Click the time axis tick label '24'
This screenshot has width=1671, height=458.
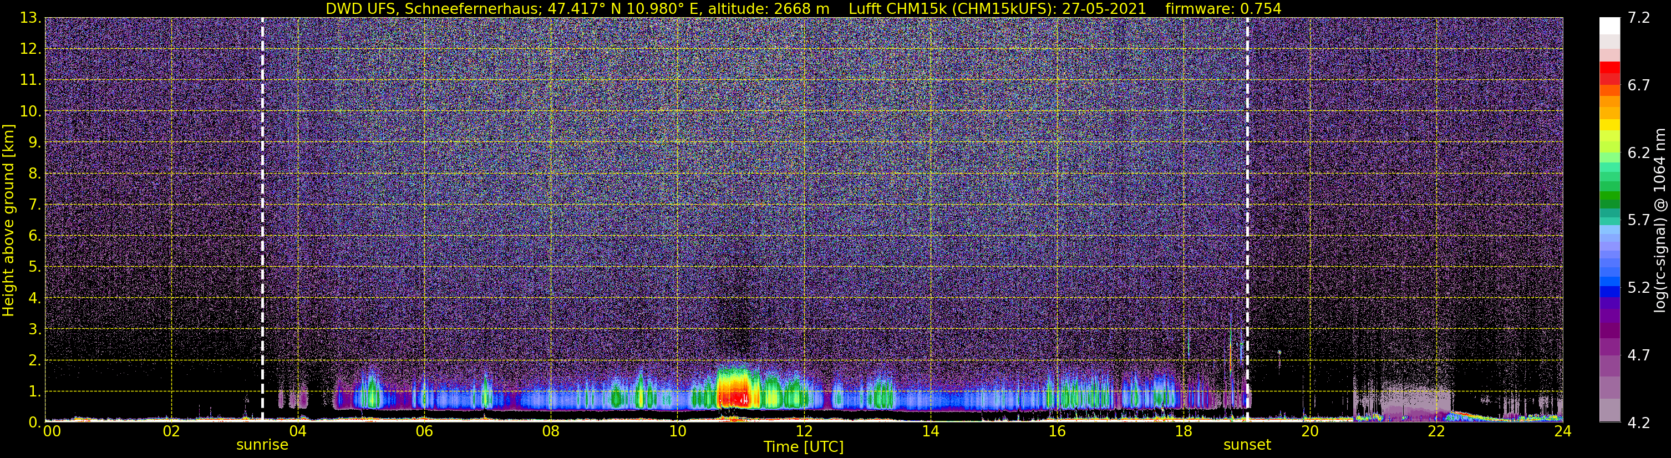pyautogui.click(x=1563, y=432)
